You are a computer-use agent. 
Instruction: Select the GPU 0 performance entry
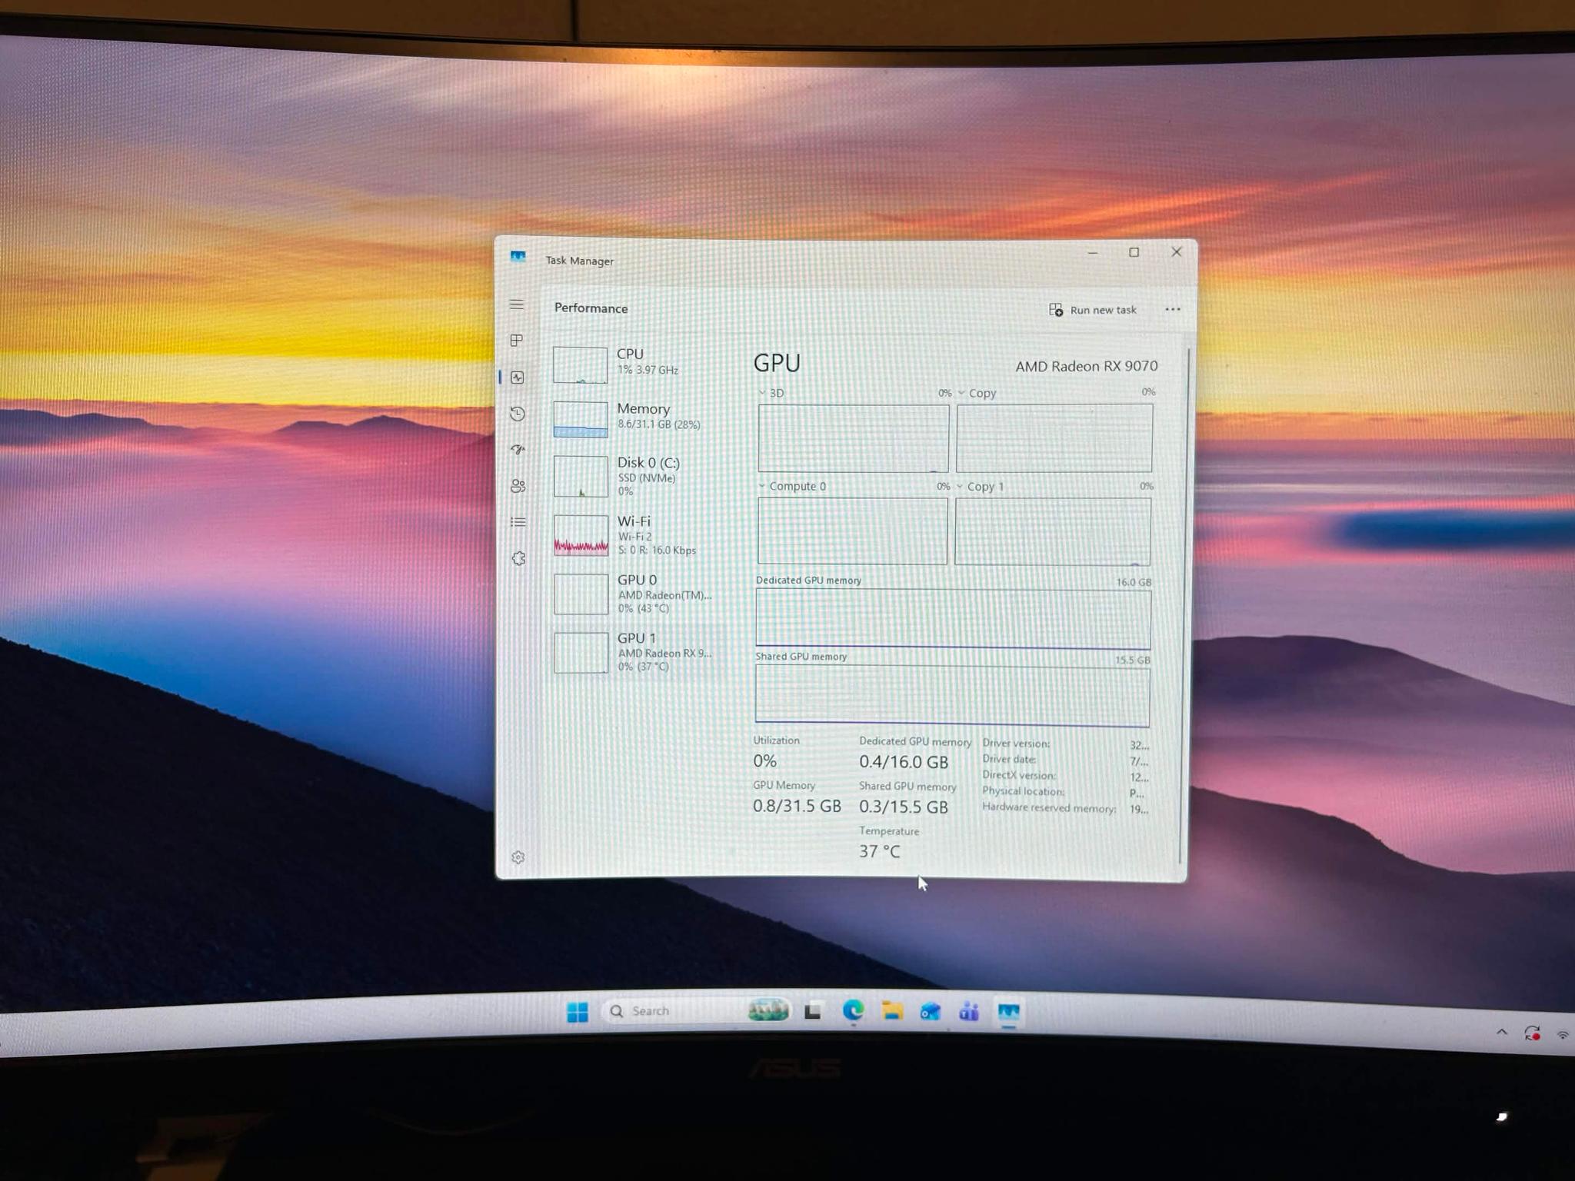(638, 593)
